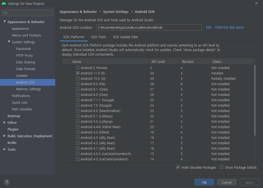Click the API Level column header
The height and width of the screenshot is (188, 263).
[x=165, y=62]
